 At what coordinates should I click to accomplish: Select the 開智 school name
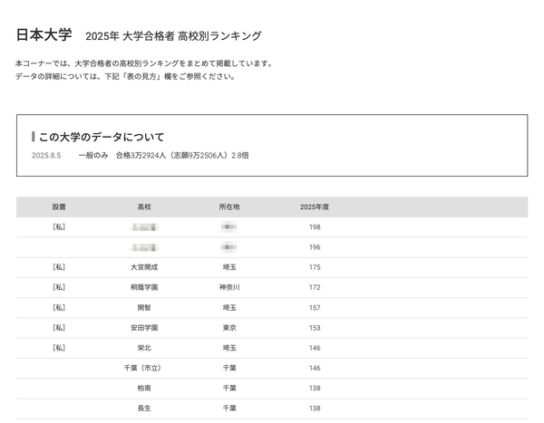144,307
